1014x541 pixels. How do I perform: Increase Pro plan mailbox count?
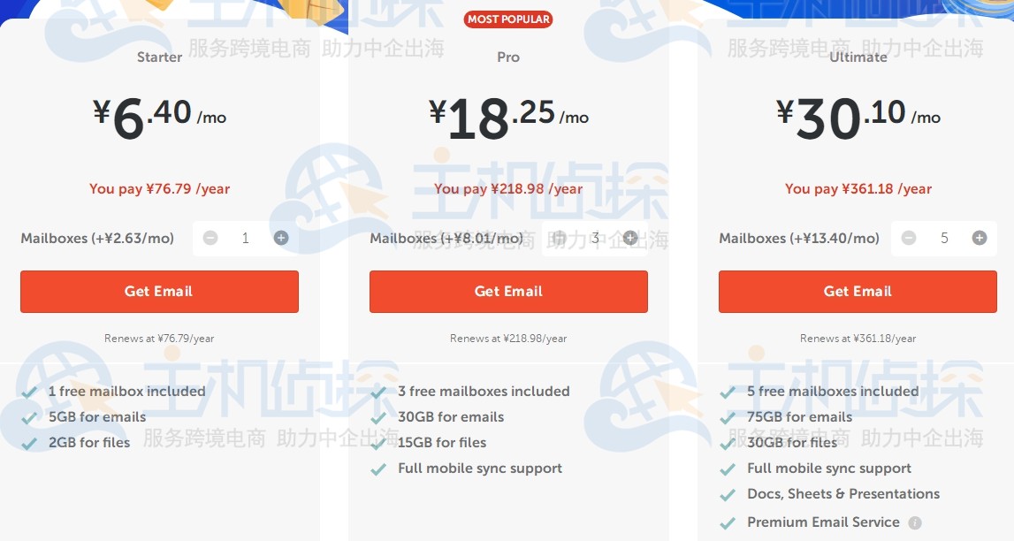[x=630, y=238]
